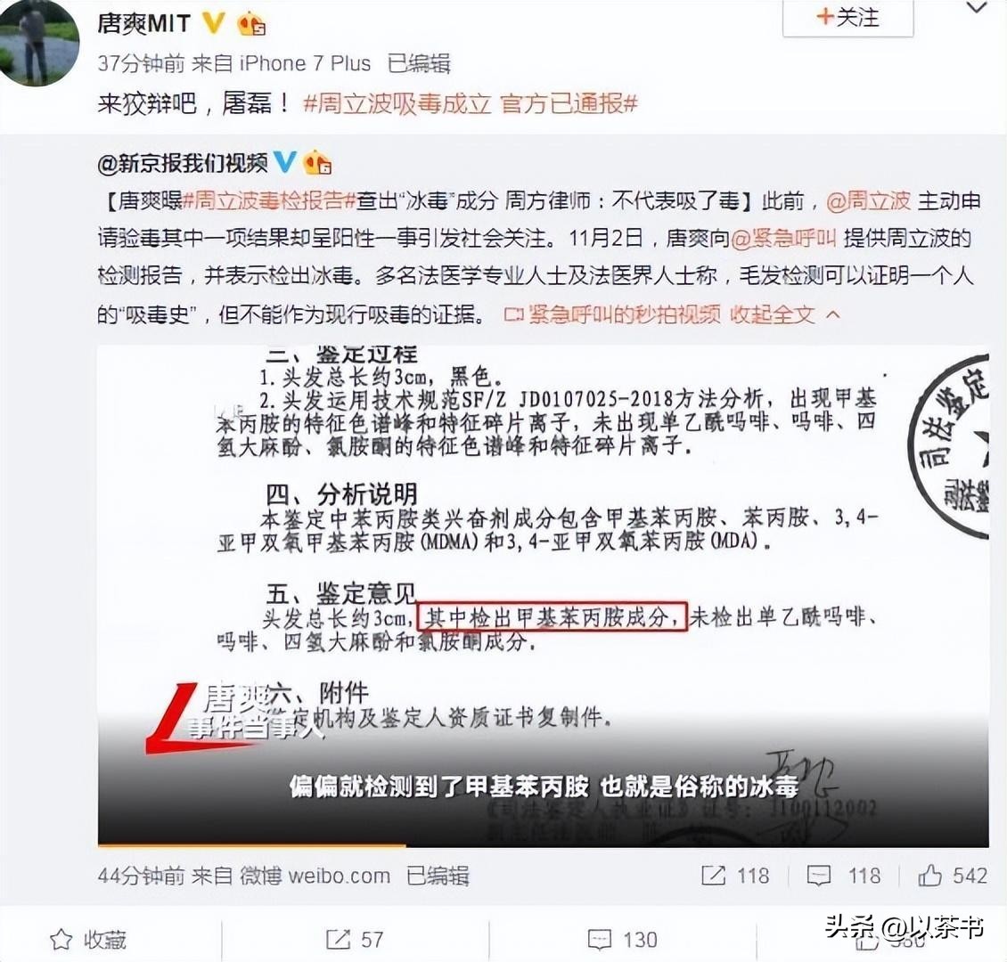Viewport: 1007px width, 962px height.
Task: Click the +关注 follow button
Action: coord(847,18)
